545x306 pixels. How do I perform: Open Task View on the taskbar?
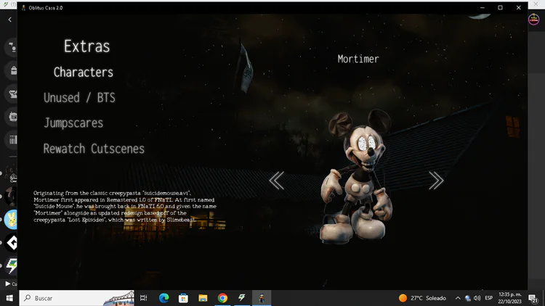(x=143, y=298)
